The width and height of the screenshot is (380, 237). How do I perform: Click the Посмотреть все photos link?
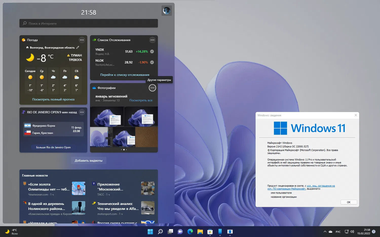click(x=141, y=100)
